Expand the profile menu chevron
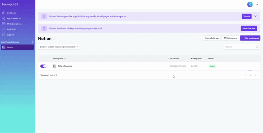Image resolution: width=263 pixels, height=133 pixels. tap(257, 5)
